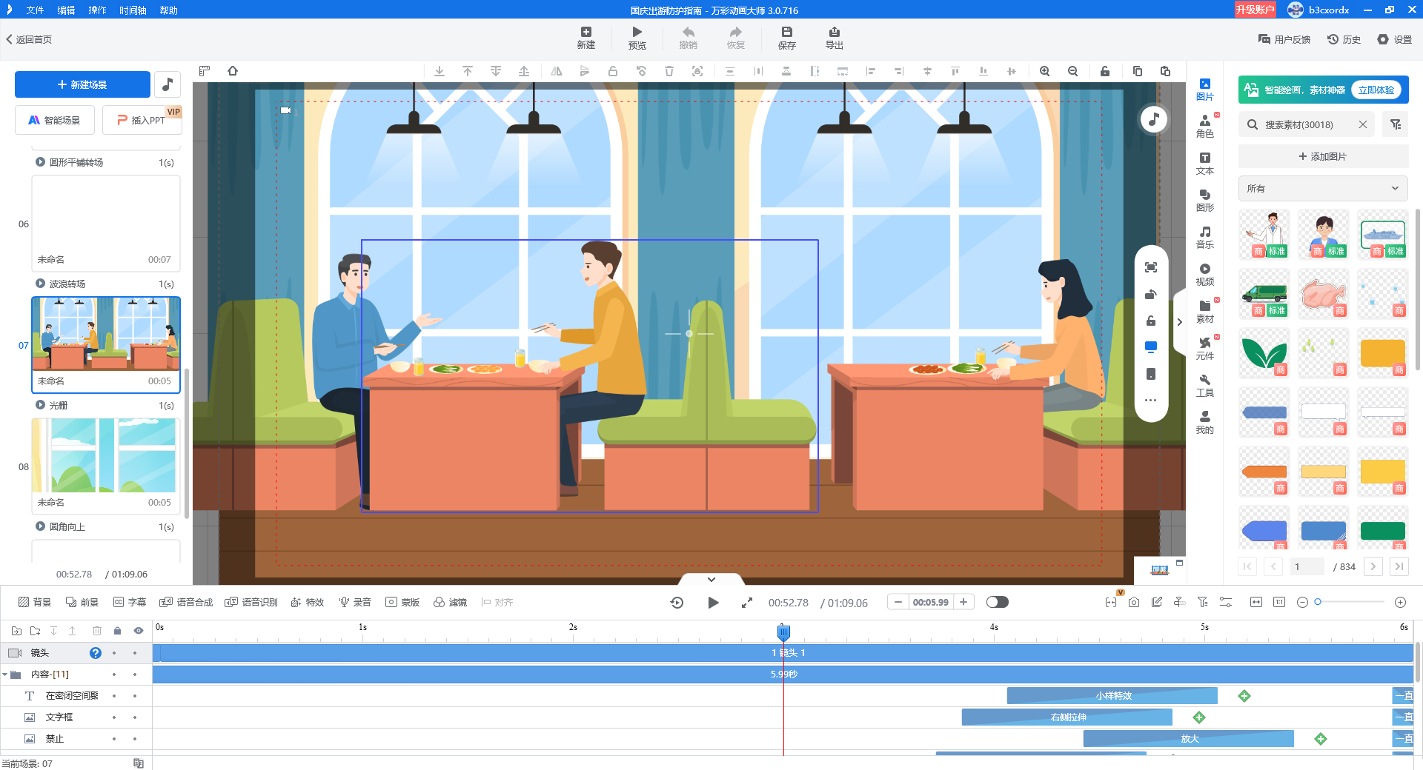
Task: Click the paste icon in the canvas toolbar
Action: [1165, 71]
